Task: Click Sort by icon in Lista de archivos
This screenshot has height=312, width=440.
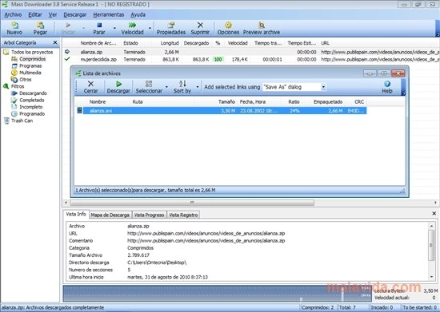Action: [x=182, y=84]
